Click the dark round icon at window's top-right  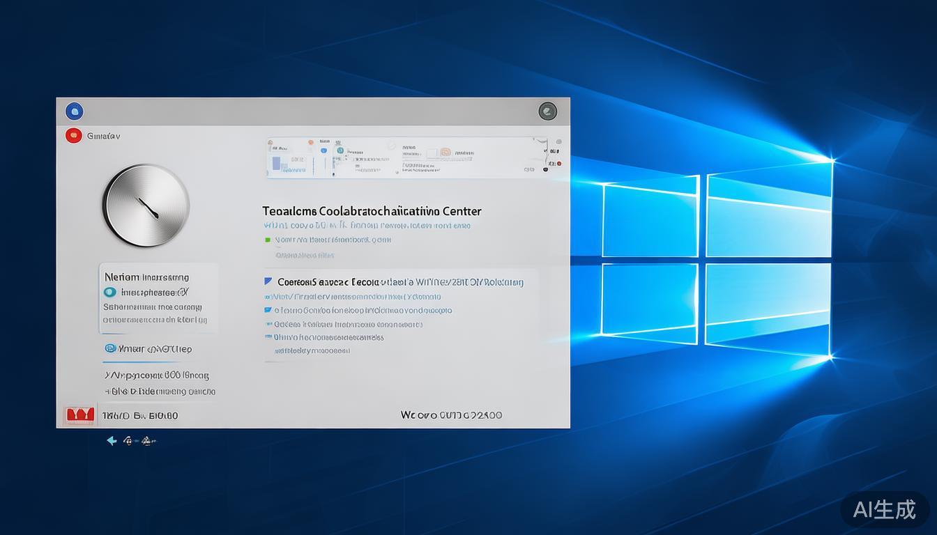547,111
